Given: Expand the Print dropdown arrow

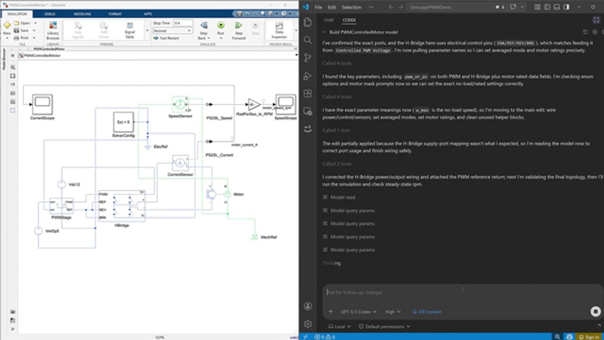Looking at the screenshot, I should coord(34,38).
